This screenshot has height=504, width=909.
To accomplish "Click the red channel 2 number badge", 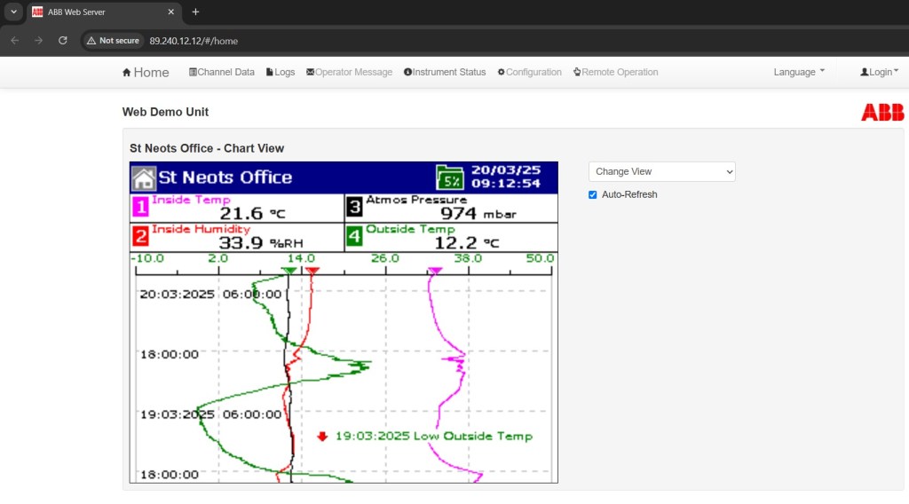I will click(140, 237).
